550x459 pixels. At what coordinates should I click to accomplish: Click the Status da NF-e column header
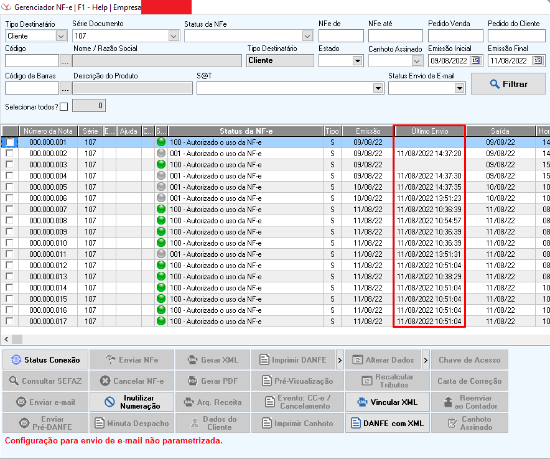(246, 131)
